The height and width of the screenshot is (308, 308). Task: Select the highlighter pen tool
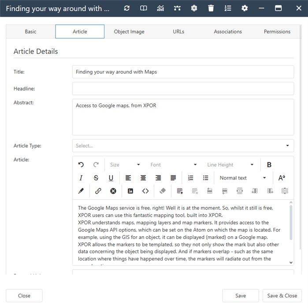81,191
